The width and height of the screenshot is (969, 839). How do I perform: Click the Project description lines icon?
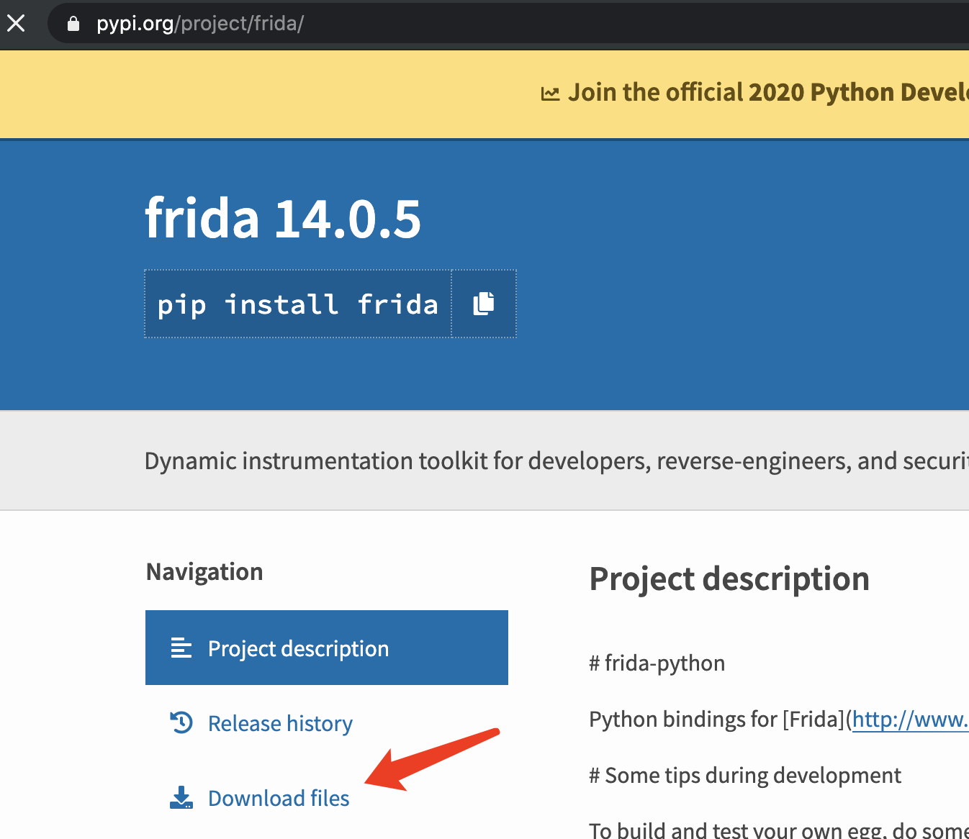pos(181,648)
